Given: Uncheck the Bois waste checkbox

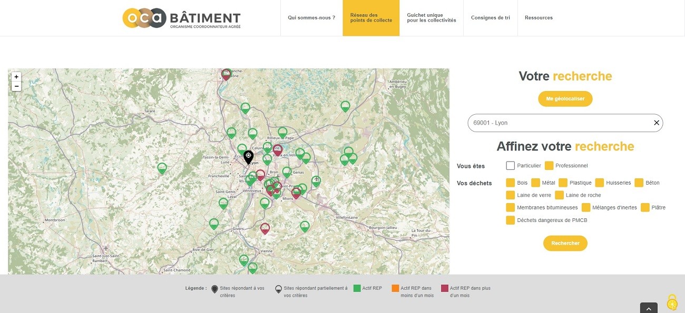Looking at the screenshot, I should tap(510, 183).
